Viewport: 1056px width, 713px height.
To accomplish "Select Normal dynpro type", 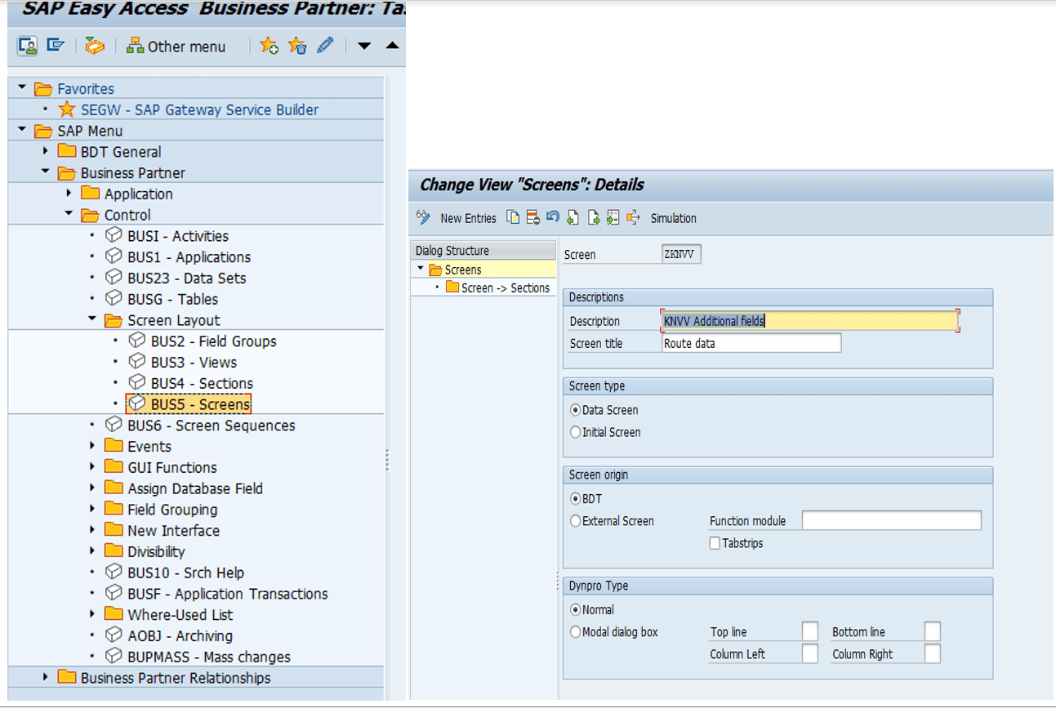I will pyautogui.click(x=576, y=609).
